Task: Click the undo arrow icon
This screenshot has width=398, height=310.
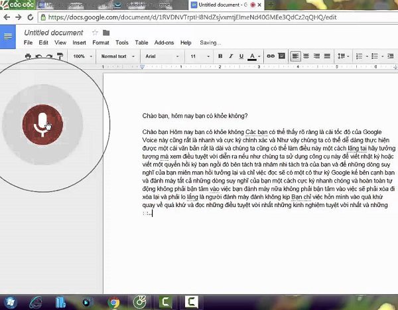Action: click(39, 56)
